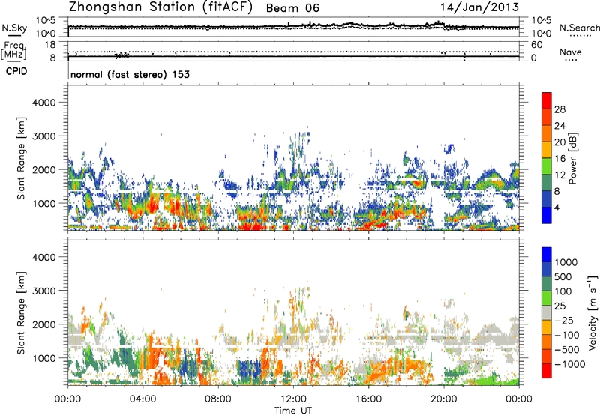Pick the gray velocity segment between 25 and -25
Viewport: 600px width, 415px height.
[547, 313]
